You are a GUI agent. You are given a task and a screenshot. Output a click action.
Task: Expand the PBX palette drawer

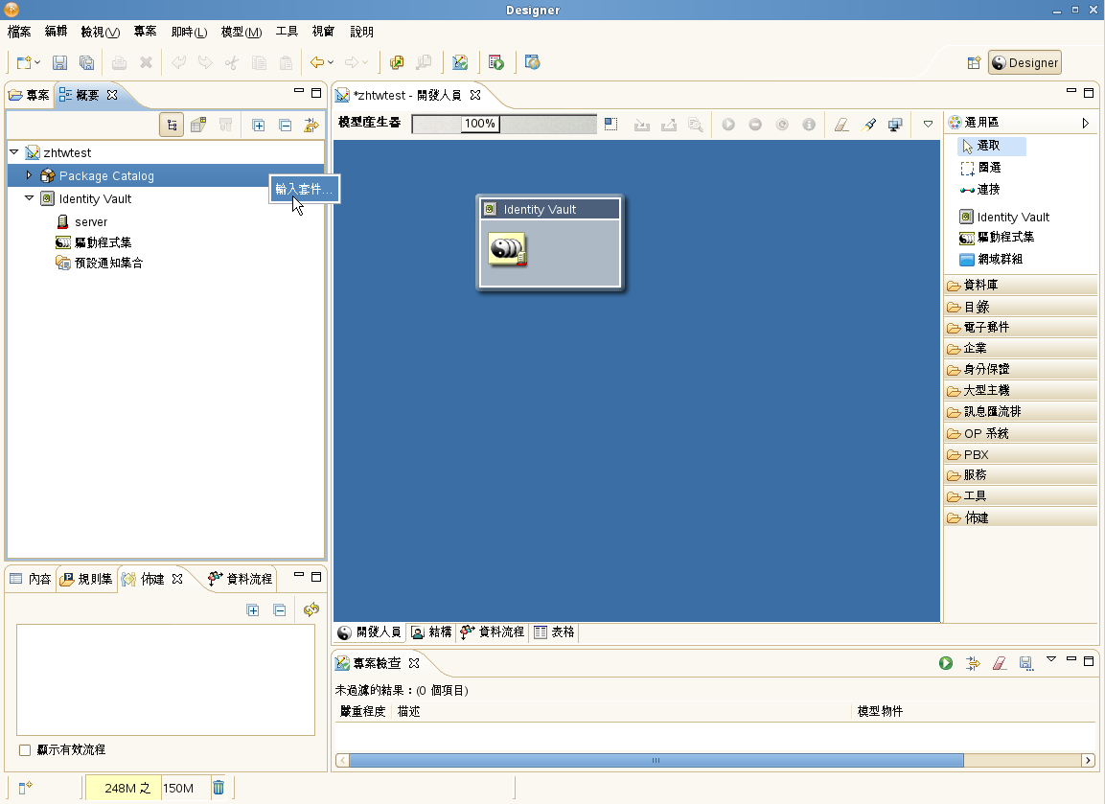(x=1021, y=454)
